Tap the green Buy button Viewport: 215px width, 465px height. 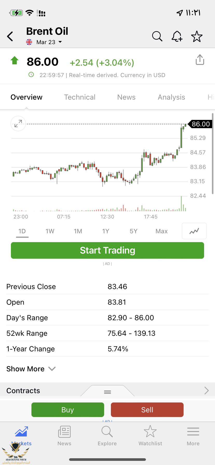pyautogui.click(x=68, y=410)
